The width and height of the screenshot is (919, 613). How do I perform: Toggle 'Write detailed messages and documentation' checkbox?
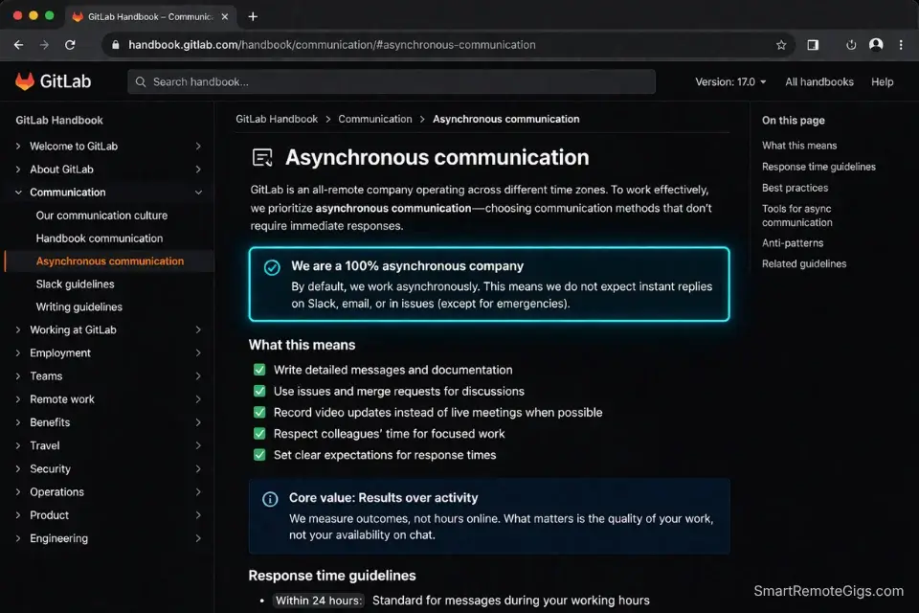pos(259,370)
